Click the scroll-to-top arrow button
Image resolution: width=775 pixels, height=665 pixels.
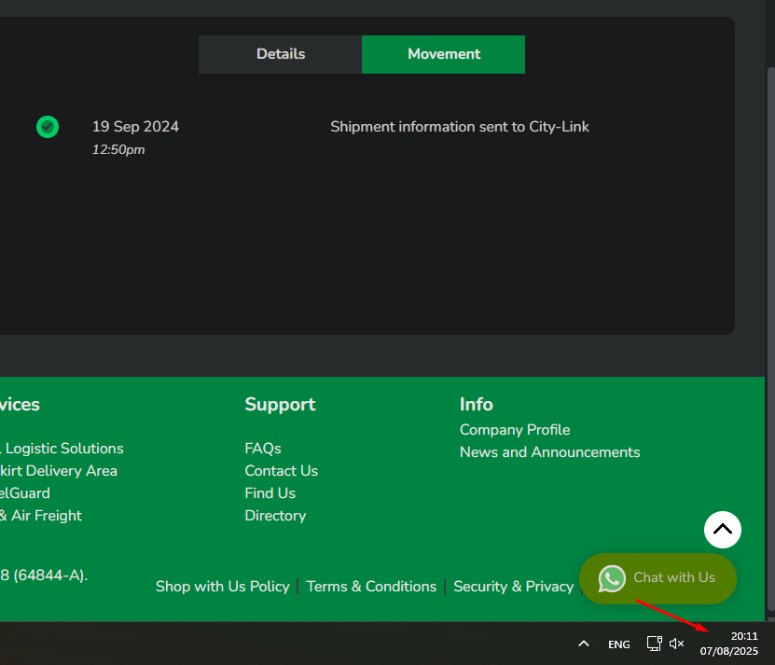tap(722, 530)
